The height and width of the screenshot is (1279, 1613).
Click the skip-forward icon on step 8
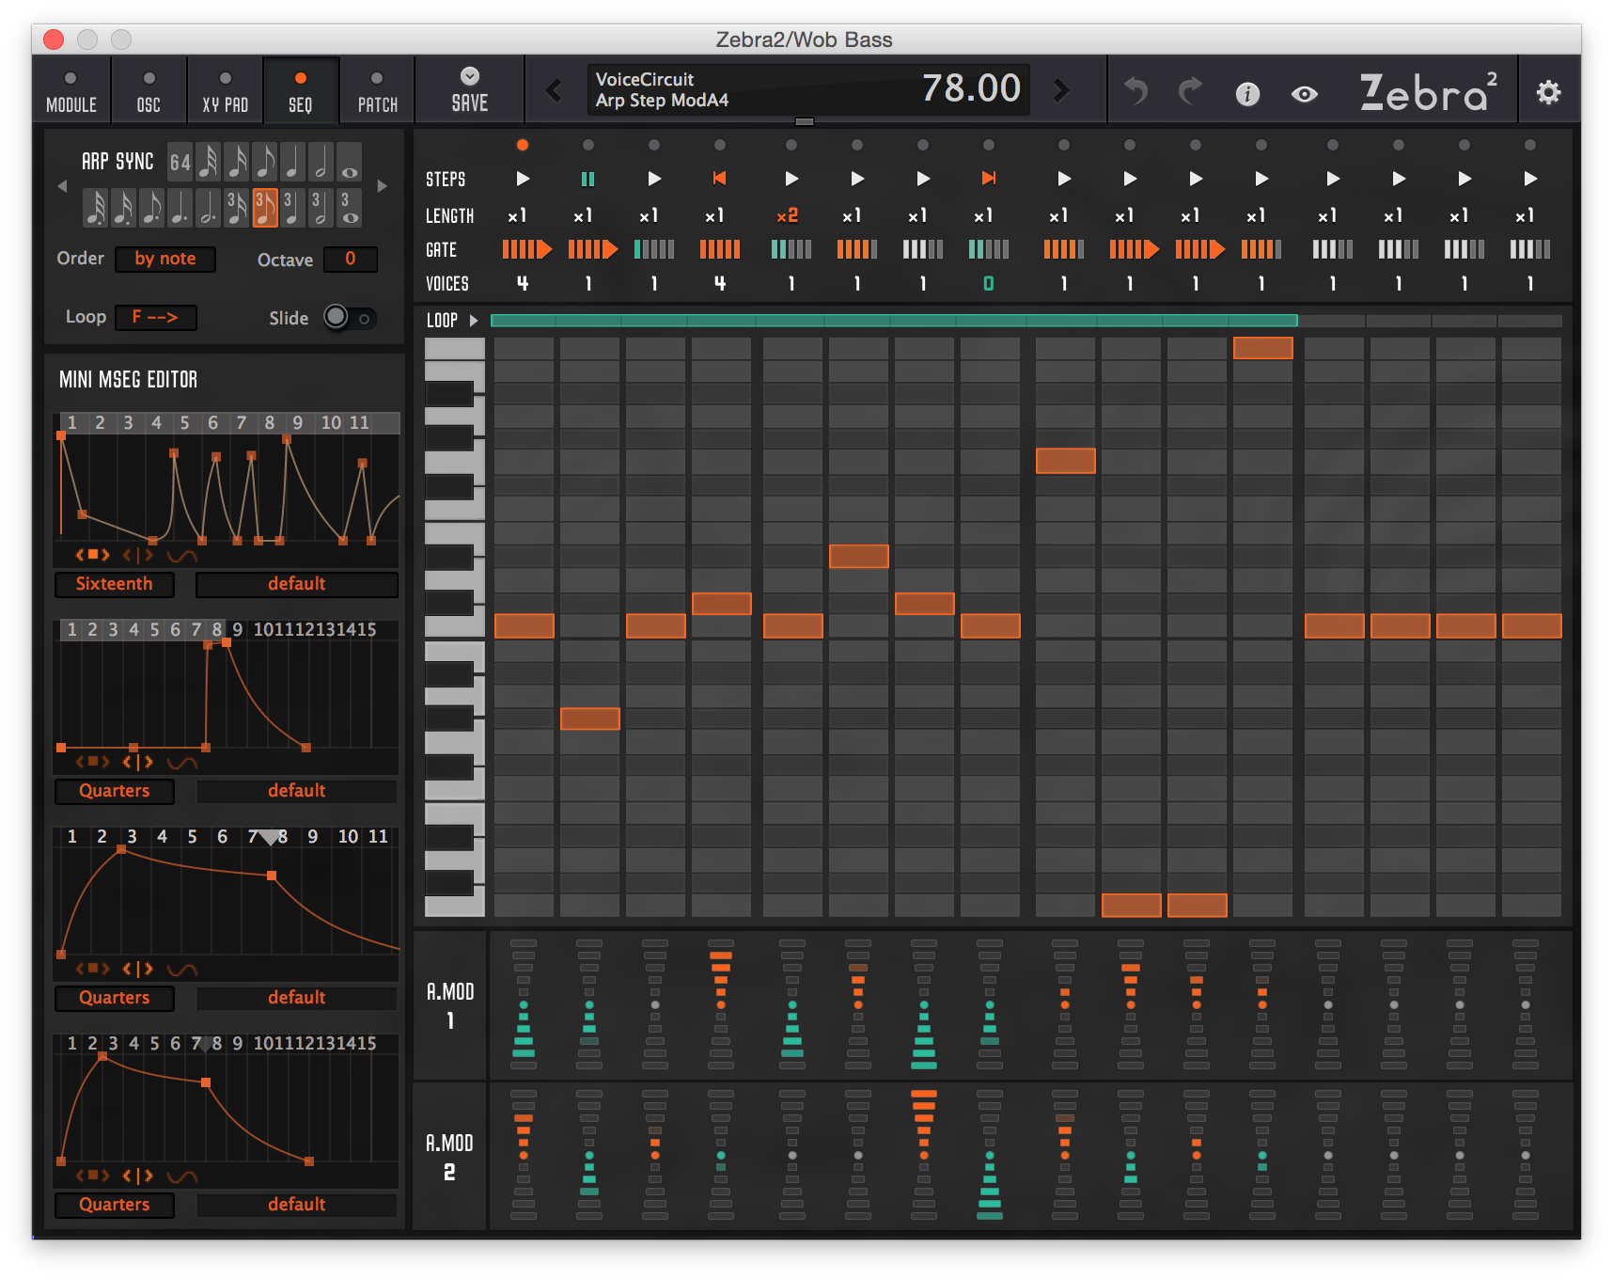tap(989, 179)
